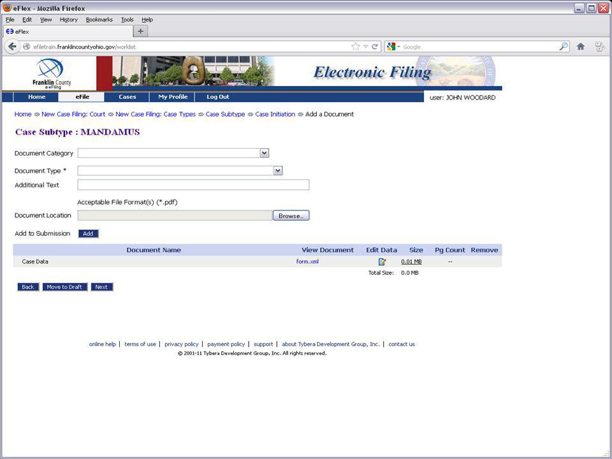Click user: JOHN WOODARD text

click(x=463, y=98)
